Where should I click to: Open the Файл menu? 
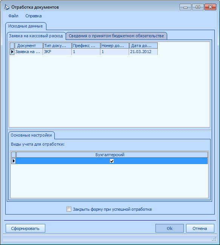(13, 16)
